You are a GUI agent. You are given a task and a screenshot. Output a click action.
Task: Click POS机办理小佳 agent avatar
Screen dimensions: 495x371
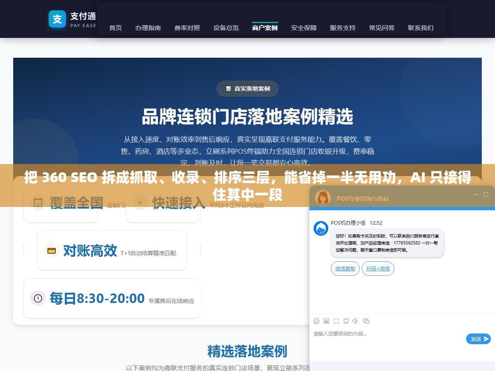321,228
